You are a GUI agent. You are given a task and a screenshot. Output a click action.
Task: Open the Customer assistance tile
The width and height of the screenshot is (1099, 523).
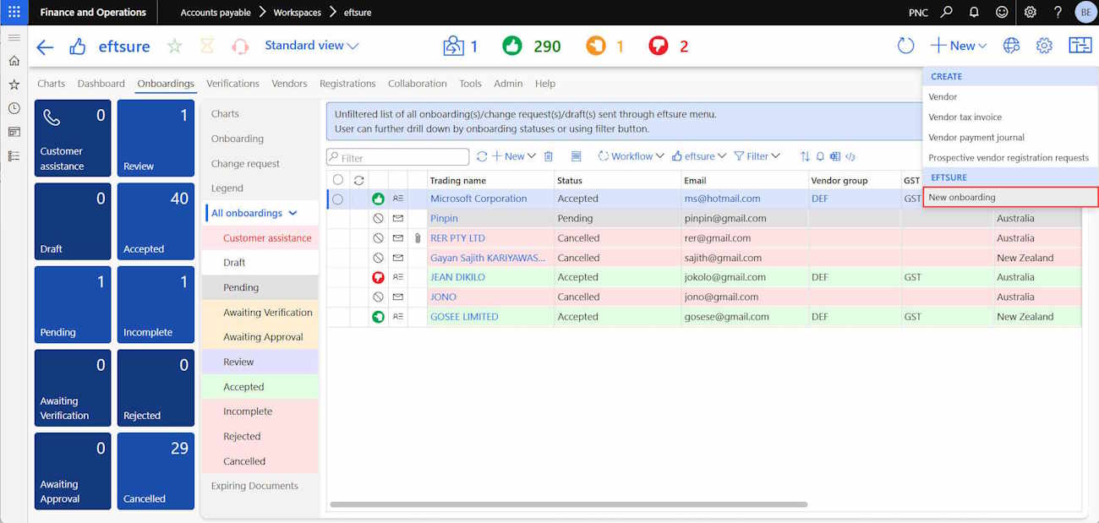coord(73,138)
